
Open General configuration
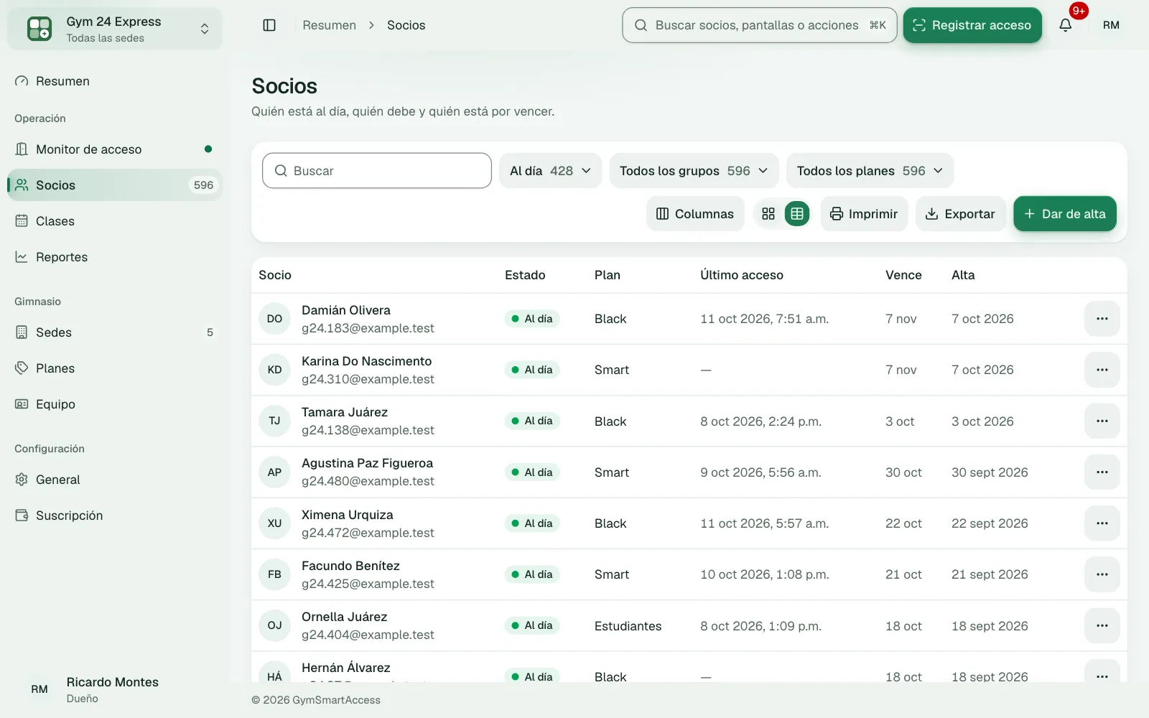(x=115, y=480)
